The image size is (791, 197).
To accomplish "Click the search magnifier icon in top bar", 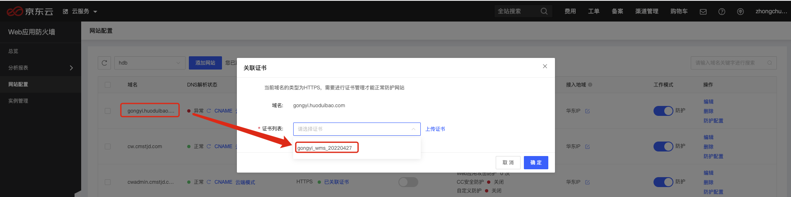I will (544, 11).
